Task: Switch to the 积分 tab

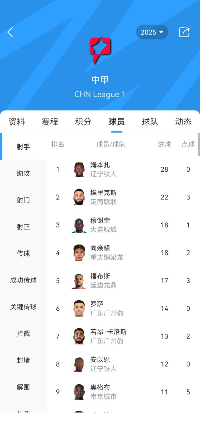Action: tap(83, 122)
